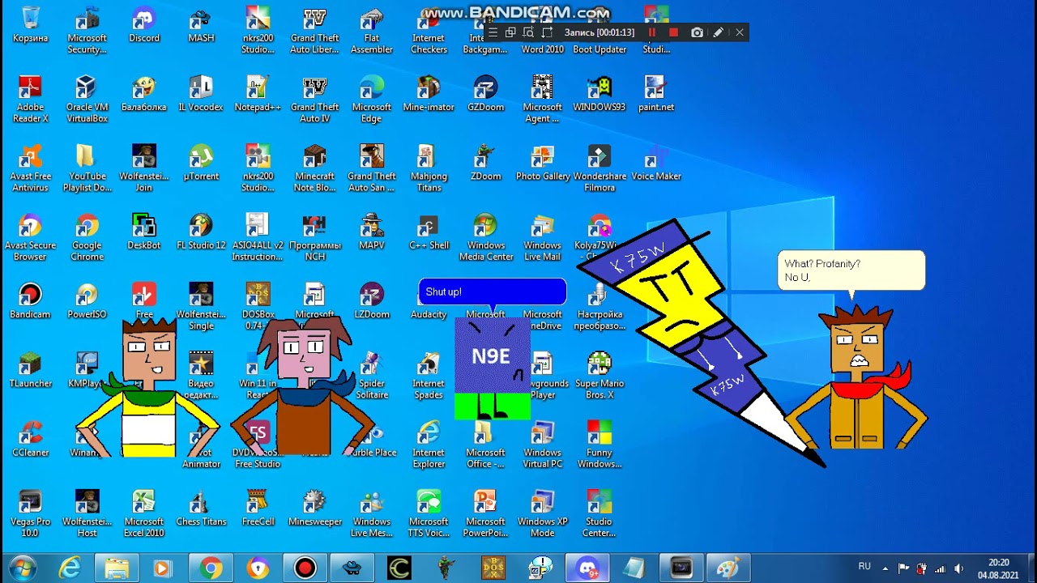
Task: Launch Windows Media Center icon
Action: (x=486, y=237)
